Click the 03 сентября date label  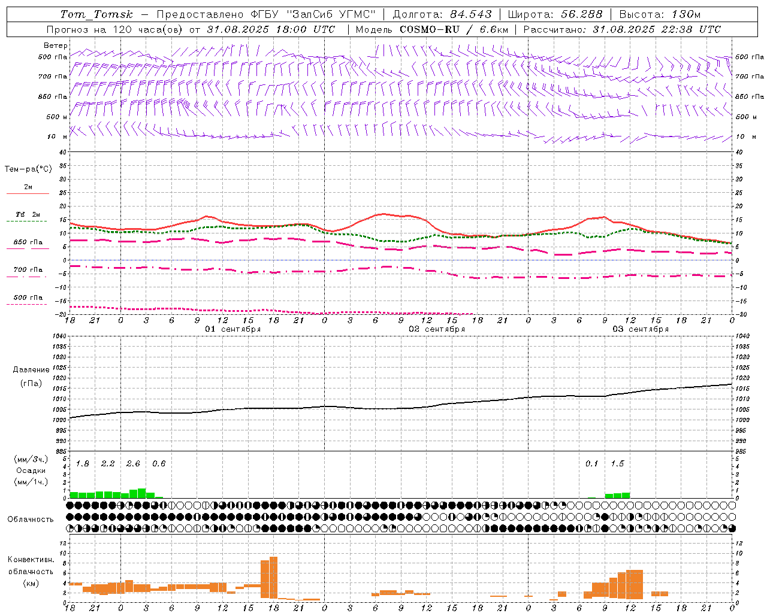click(641, 329)
